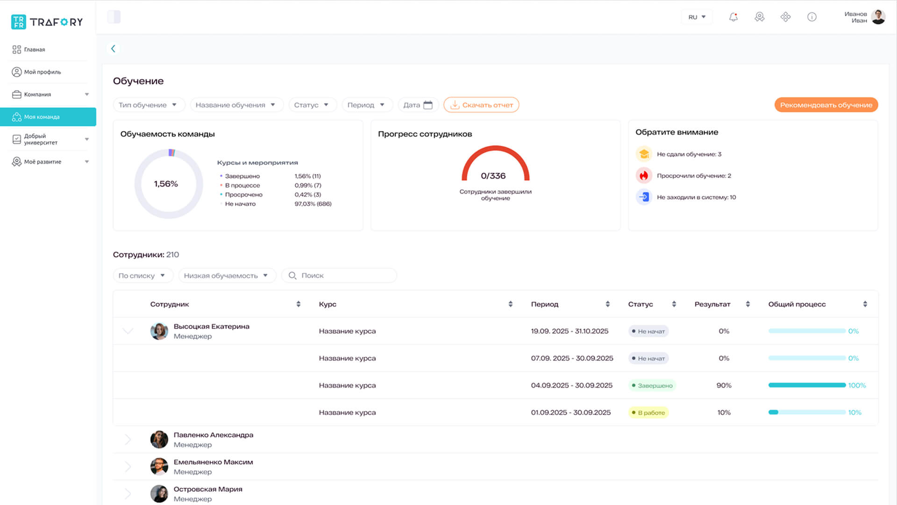Open the notifications bell icon

point(733,17)
